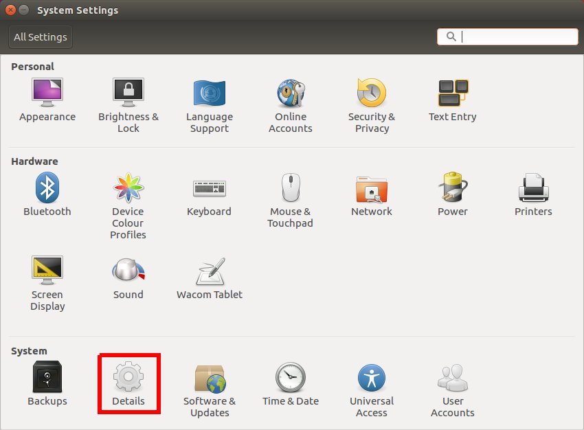Open Software & Updates panel
Viewport: 584px width, 430px height.
(210, 391)
